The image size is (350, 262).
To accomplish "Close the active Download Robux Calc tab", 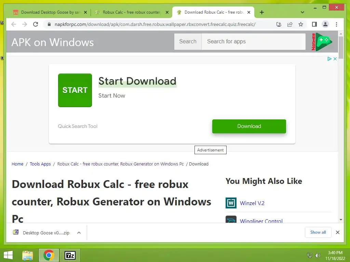I will tap(249, 13).
